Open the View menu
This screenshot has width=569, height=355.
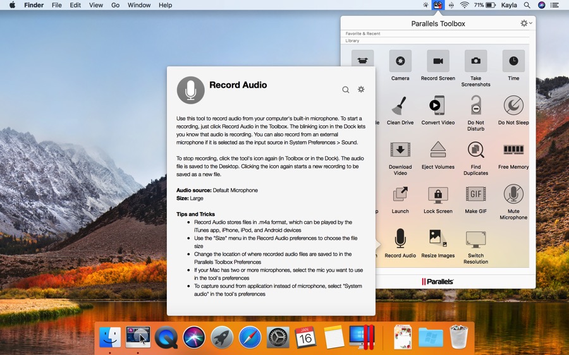pyautogui.click(x=96, y=5)
